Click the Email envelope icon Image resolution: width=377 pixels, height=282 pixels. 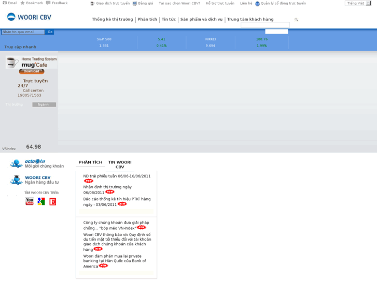tap(5, 3)
